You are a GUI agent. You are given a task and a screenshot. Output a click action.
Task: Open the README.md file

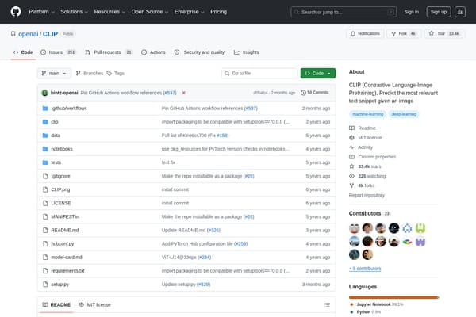click(x=65, y=231)
